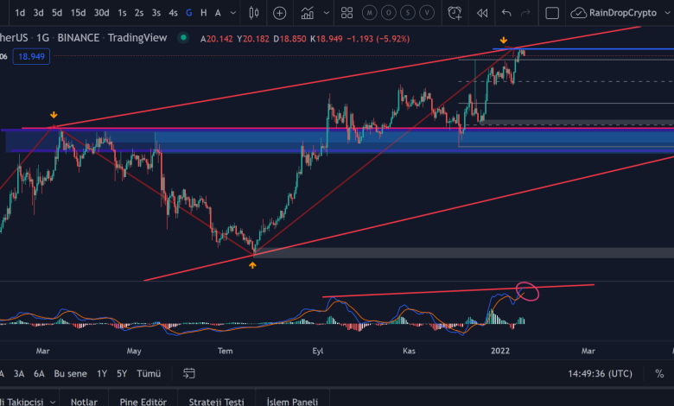The image size is (674, 406).
Task: Select the 30d interval button
Action: 101,13
